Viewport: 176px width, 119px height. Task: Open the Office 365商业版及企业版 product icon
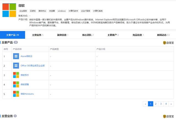coord(16,66)
